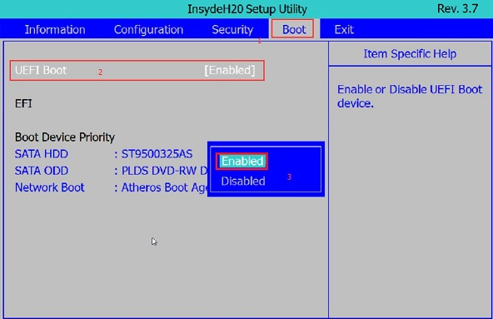Choose Disabled in the popup list

[243, 182]
